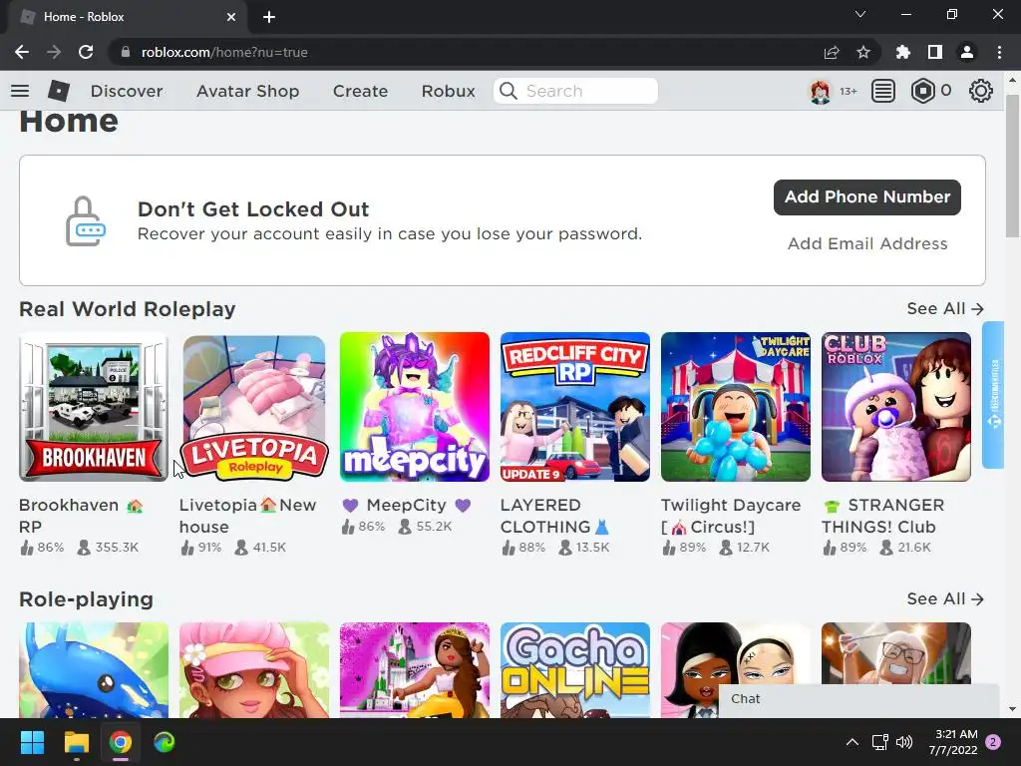The height and width of the screenshot is (766, 1021).
Task: Launch Microsoft Edge from the taskbar
Action: click(x=165, y=742)
